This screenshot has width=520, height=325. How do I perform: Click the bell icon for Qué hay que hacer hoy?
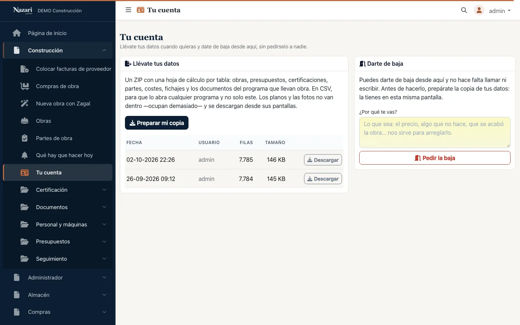[25, 155]
